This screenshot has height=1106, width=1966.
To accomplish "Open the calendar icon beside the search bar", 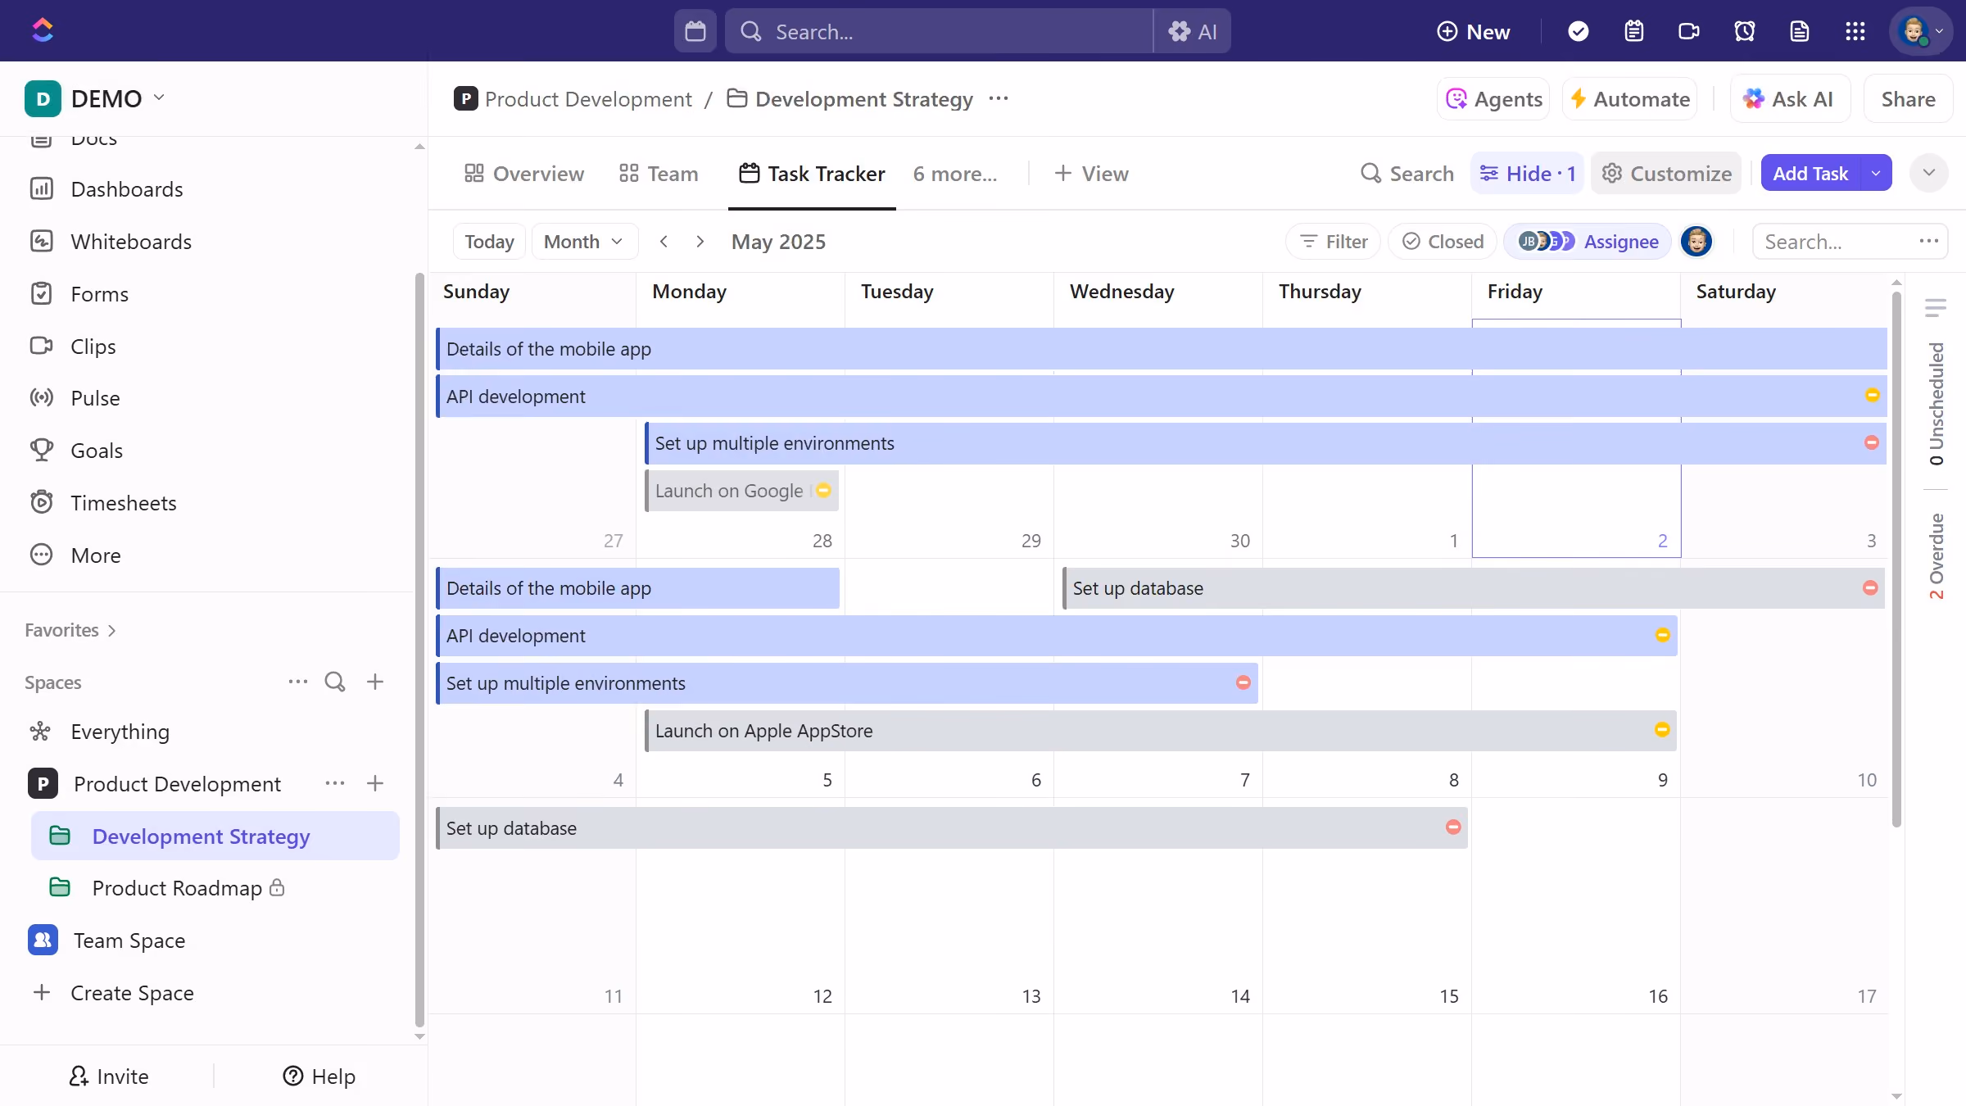I will point(695,31).
